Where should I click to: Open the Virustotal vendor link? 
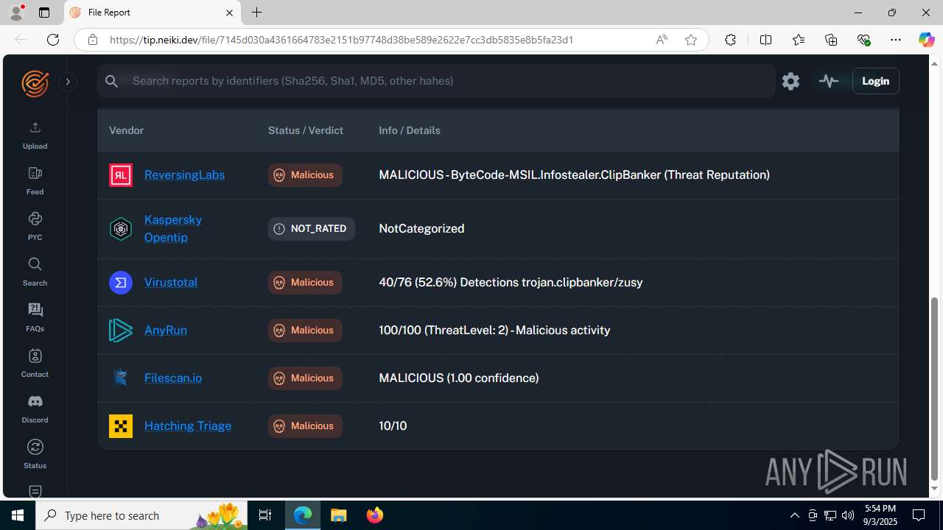[171, 283]
